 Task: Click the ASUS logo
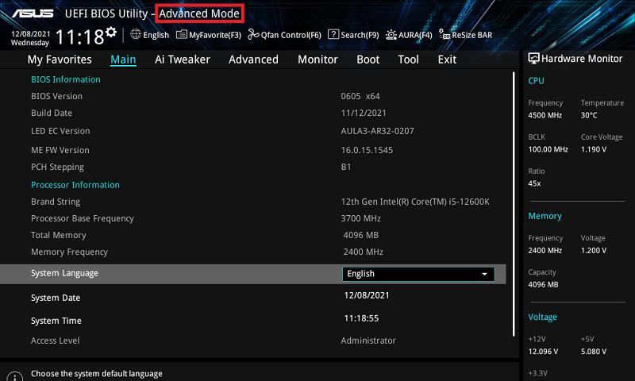tap(33, 13)
